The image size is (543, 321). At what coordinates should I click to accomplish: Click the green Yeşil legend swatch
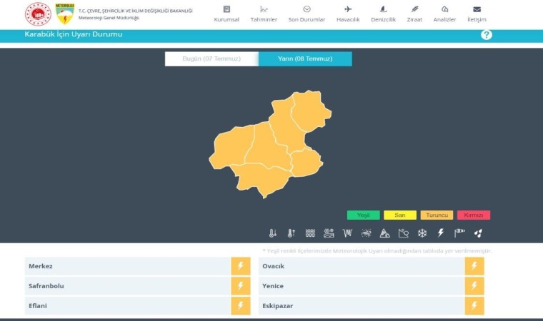coord(363,215)
